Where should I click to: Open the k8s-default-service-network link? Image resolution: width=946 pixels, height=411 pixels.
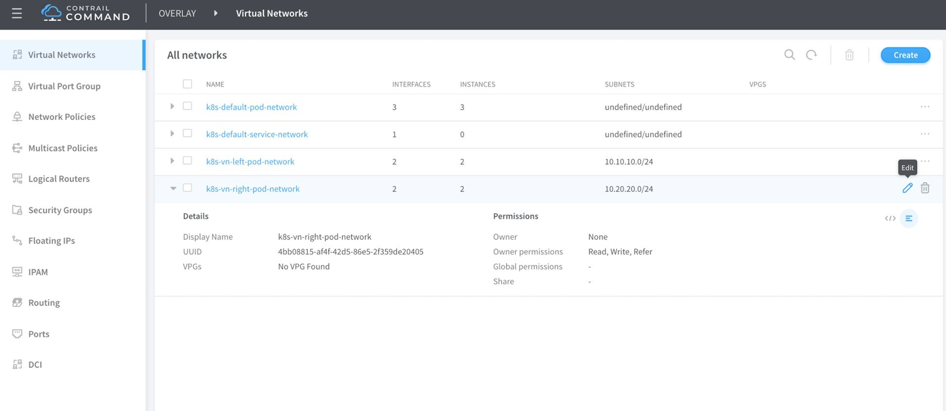point(257,134)
